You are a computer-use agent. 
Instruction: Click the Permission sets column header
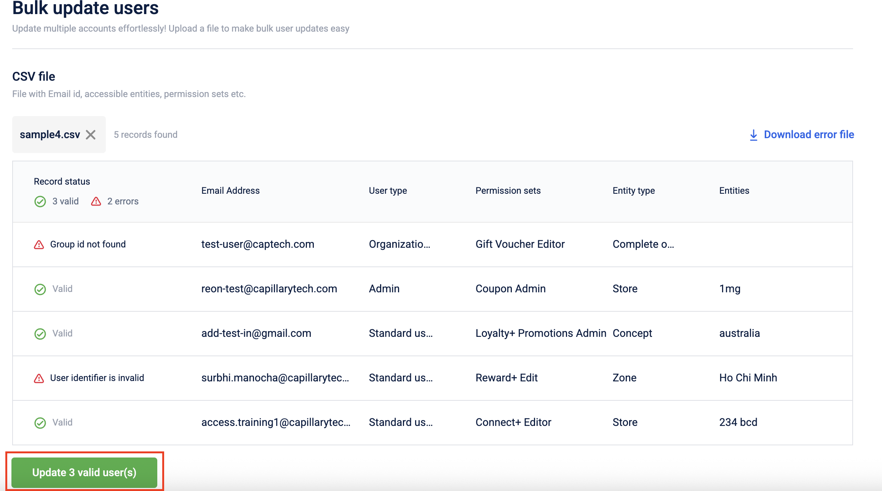[508, 191]
